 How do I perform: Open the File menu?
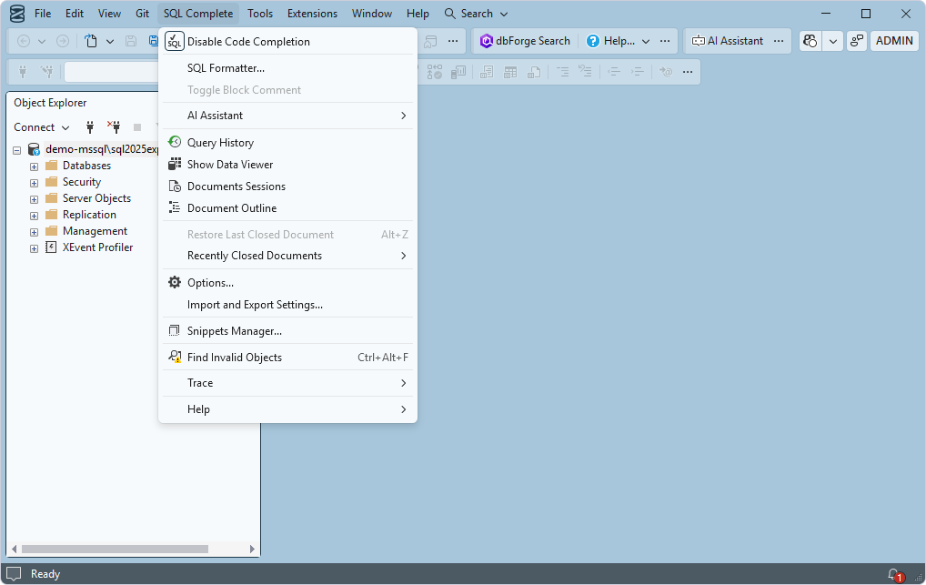pos(43,13)
